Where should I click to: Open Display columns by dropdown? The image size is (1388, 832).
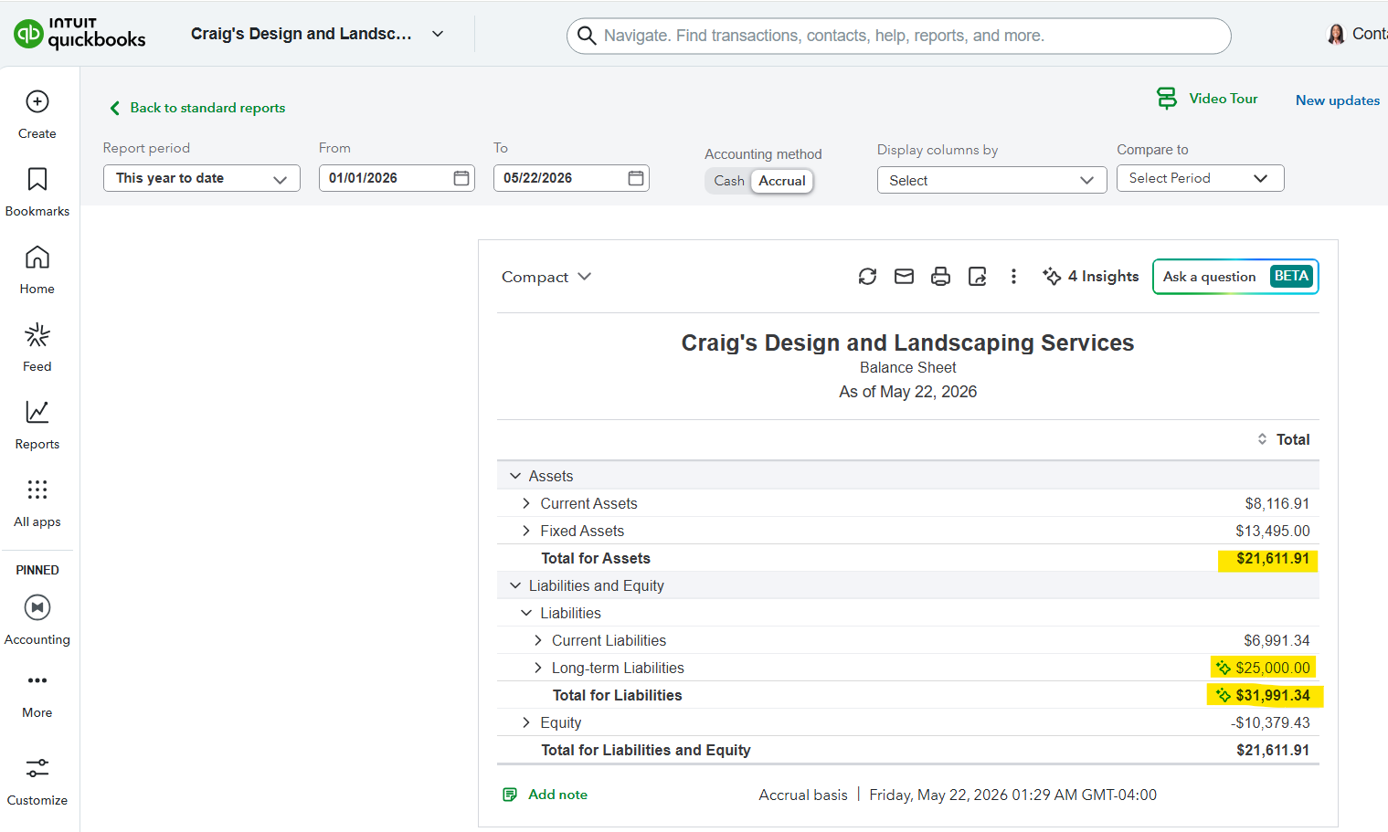click(x=991, y=180)
